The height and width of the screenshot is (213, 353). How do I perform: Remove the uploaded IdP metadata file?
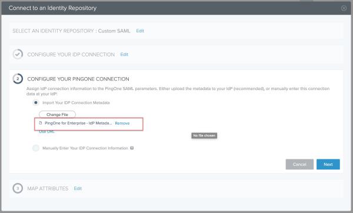point(122,123)
